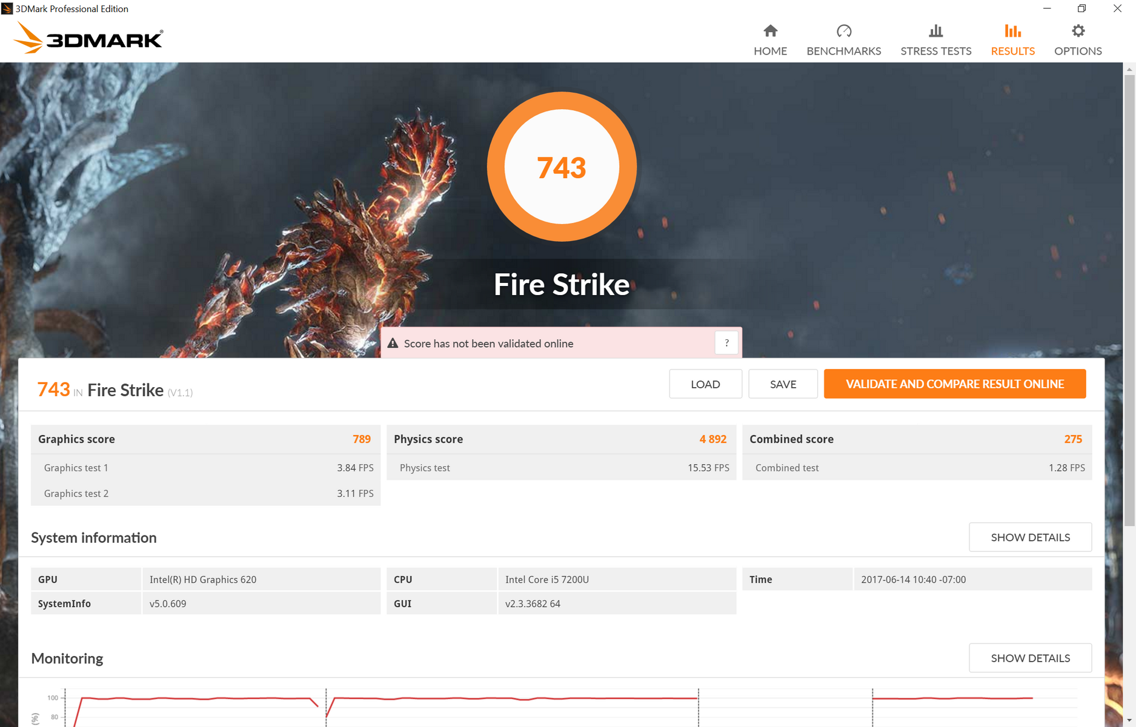Click the vertical scrollbar thumb

click(1129, 300)
